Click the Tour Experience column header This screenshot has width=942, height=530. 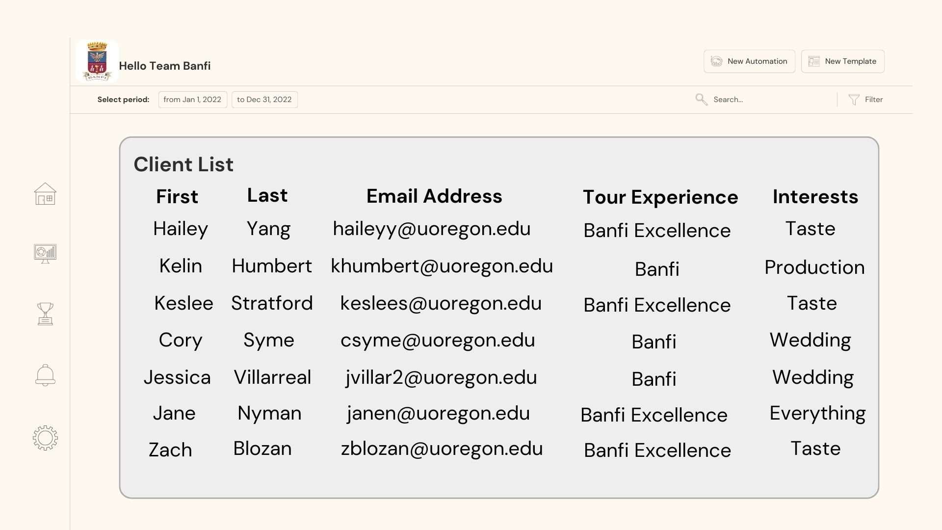click(660, 197)
